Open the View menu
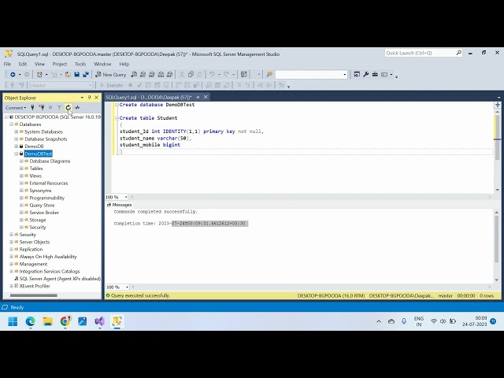 (39, 64)
